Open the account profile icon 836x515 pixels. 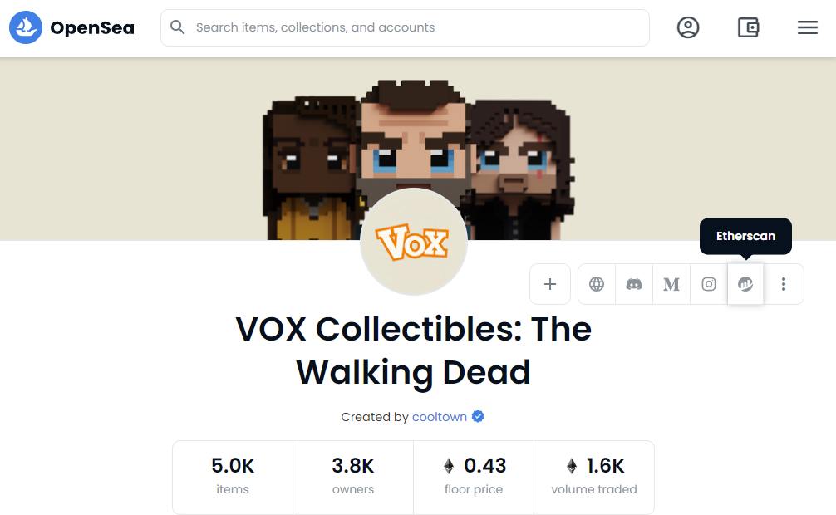688,27
